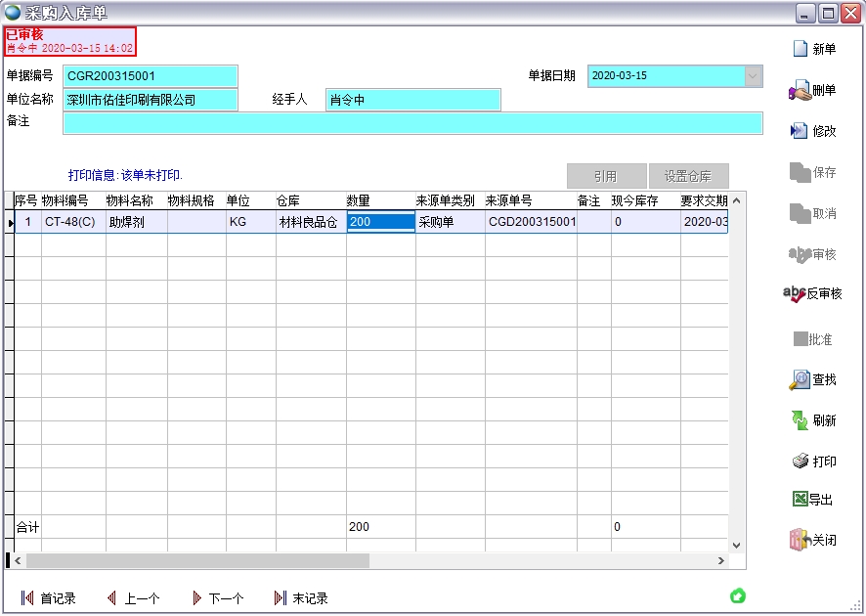Click the vertical scrollbar down arrow
This screenshot has height=616, width=866.
(x=737, y=546)
